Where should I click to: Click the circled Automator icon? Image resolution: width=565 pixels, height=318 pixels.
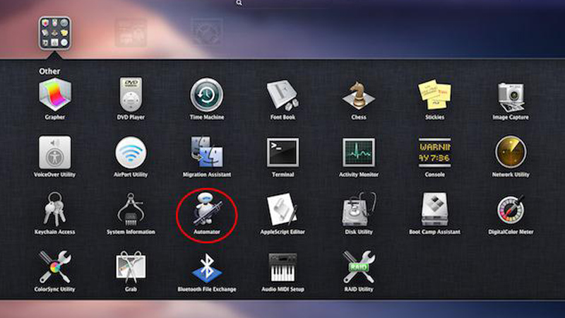(x=206, y=210)
